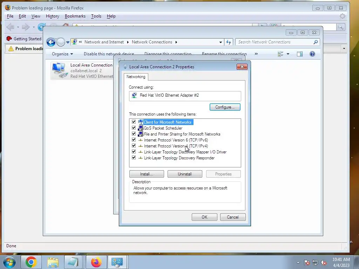
Task: Open view options dropdown arrow
Action: click(288, 54)
